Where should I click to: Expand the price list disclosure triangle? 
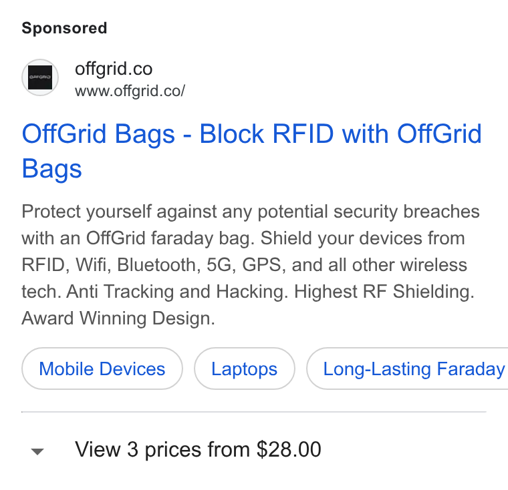click(x=37, y=451)
